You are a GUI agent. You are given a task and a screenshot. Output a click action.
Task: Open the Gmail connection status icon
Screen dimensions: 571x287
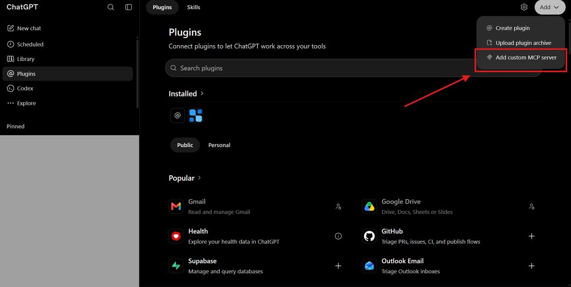pyautogui.click(x=338, y=207)
